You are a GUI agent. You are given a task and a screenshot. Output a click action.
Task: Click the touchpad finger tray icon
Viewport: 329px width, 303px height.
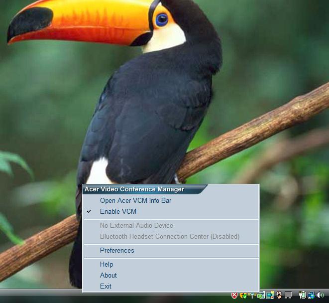tap(279, 295)
